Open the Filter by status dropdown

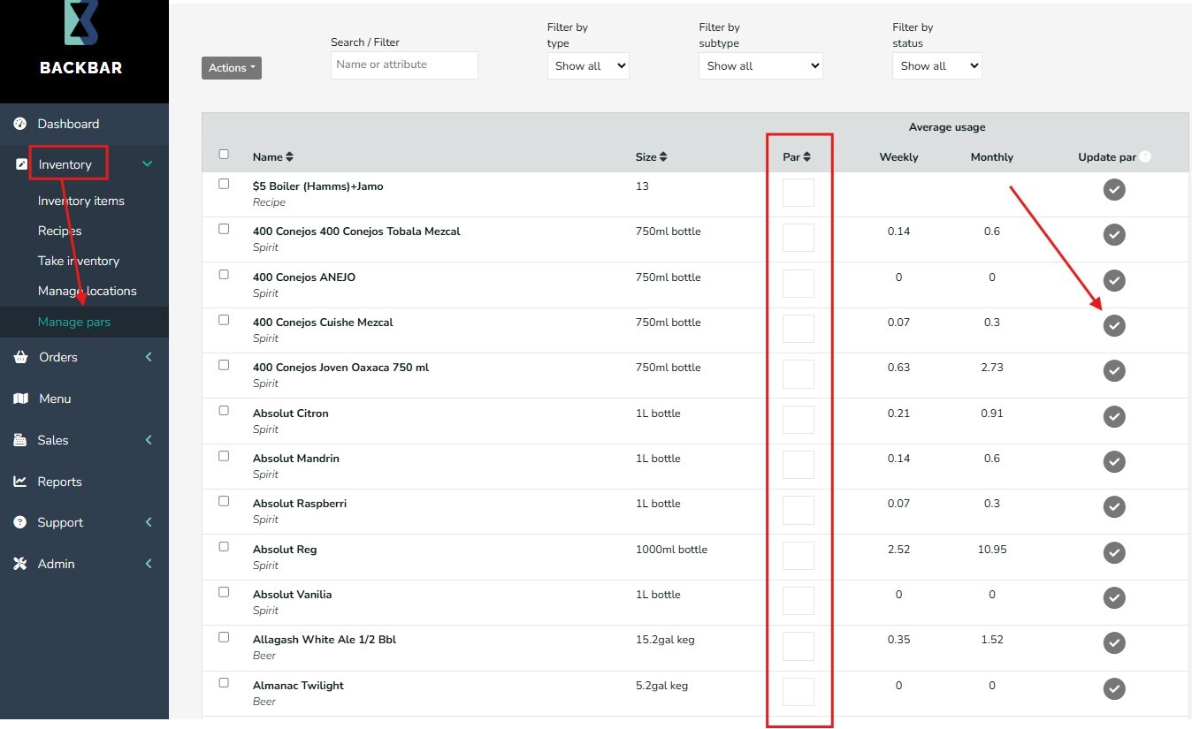click(936, 65)
